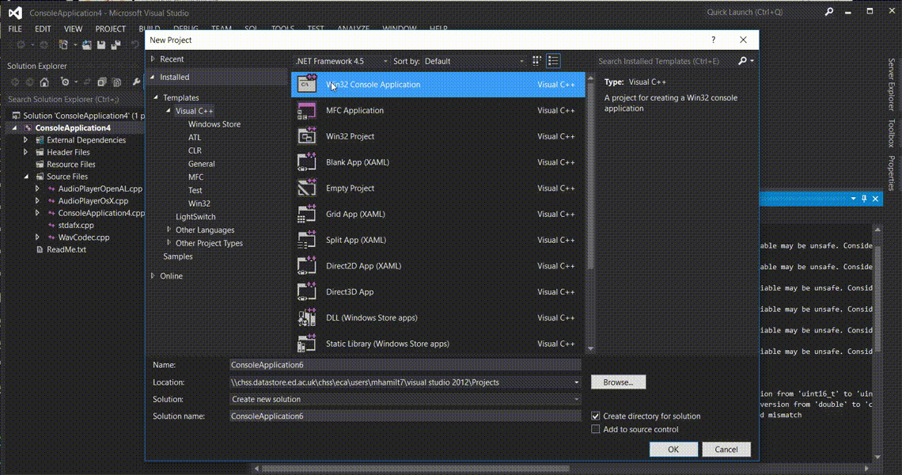
Task: Switch template list to medium icons list view
Action: click(x=553, y=61)
